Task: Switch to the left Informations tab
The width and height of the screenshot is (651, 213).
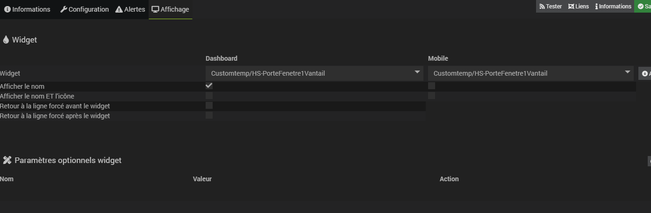Action: (x=27, y=9)
